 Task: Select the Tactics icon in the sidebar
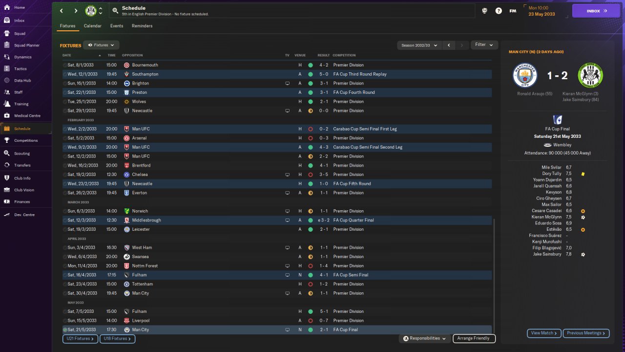tap(7, 69)
